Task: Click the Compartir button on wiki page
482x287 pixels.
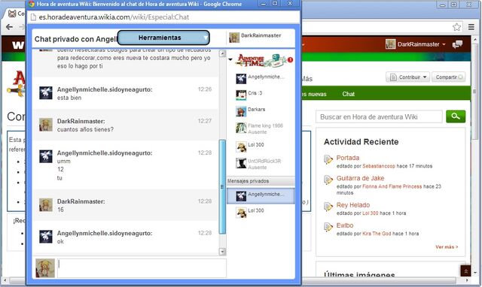Action: coord(449,77)
